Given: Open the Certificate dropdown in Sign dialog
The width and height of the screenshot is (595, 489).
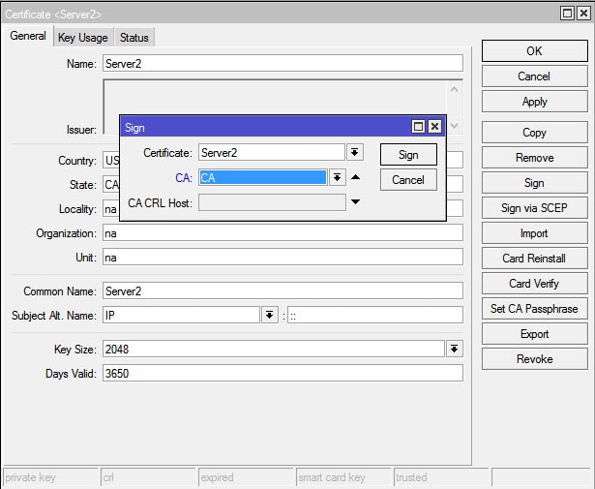Looking at the screenshot, I should pyautogui.click(x=354, y=153).
